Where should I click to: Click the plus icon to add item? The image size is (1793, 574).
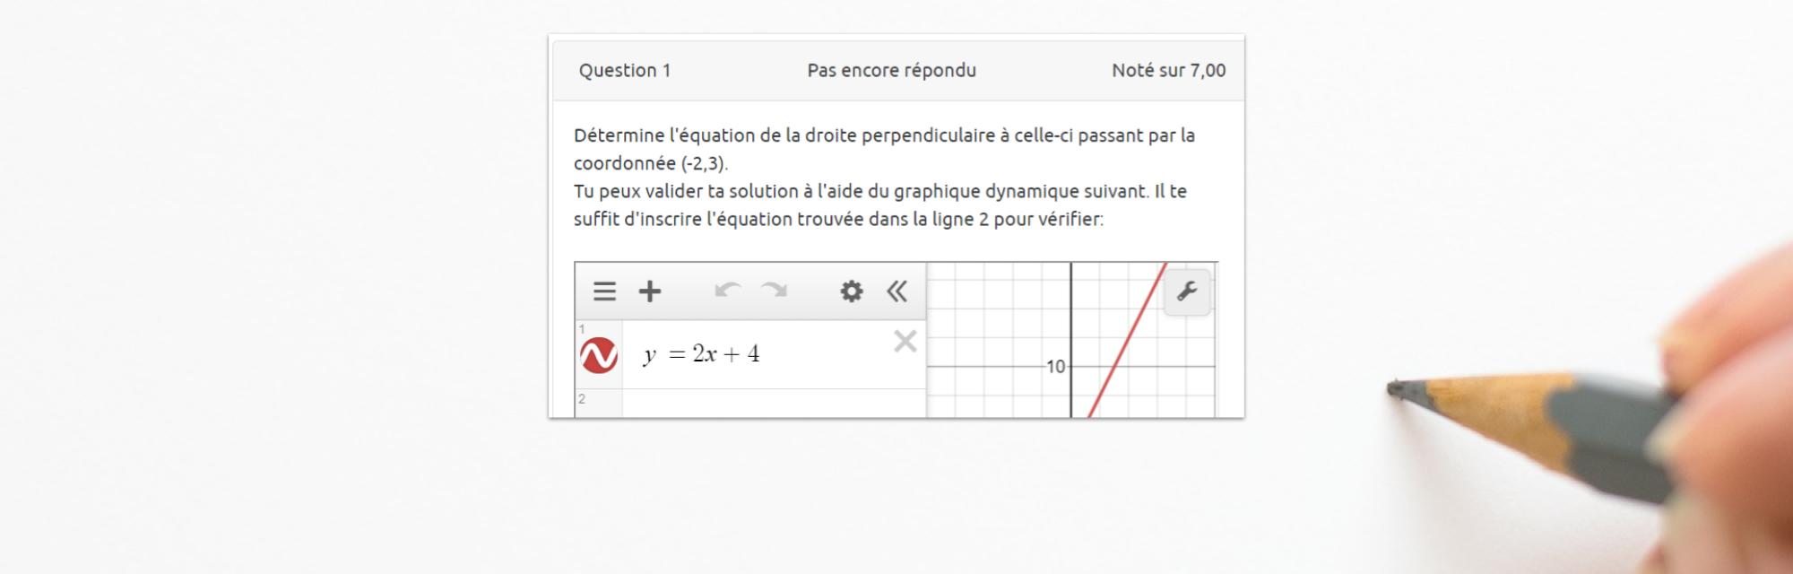[x=650, y=291]
